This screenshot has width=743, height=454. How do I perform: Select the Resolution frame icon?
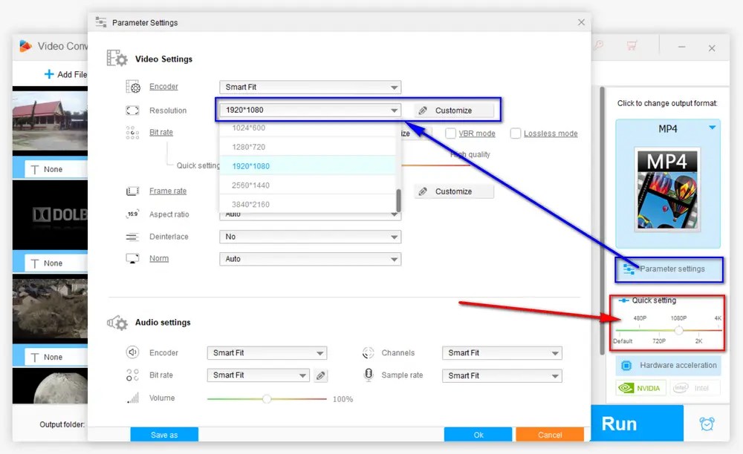point(132,110)
